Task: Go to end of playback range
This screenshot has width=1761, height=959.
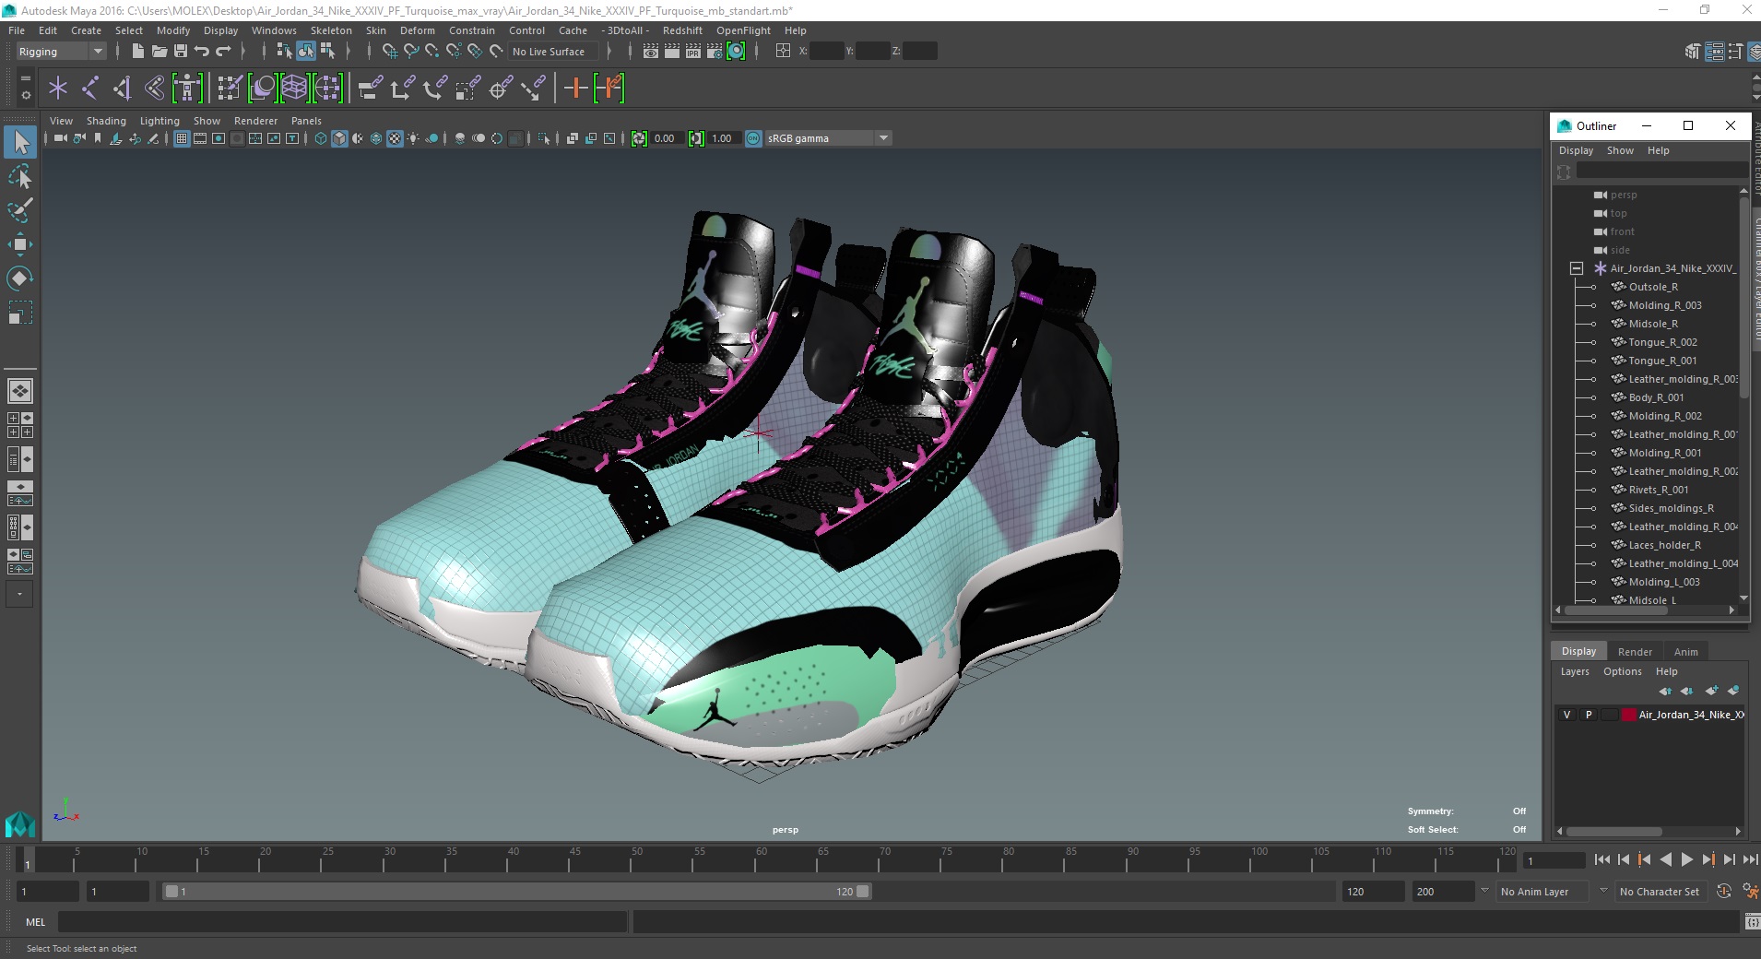Action: [x=1750, y=859]
